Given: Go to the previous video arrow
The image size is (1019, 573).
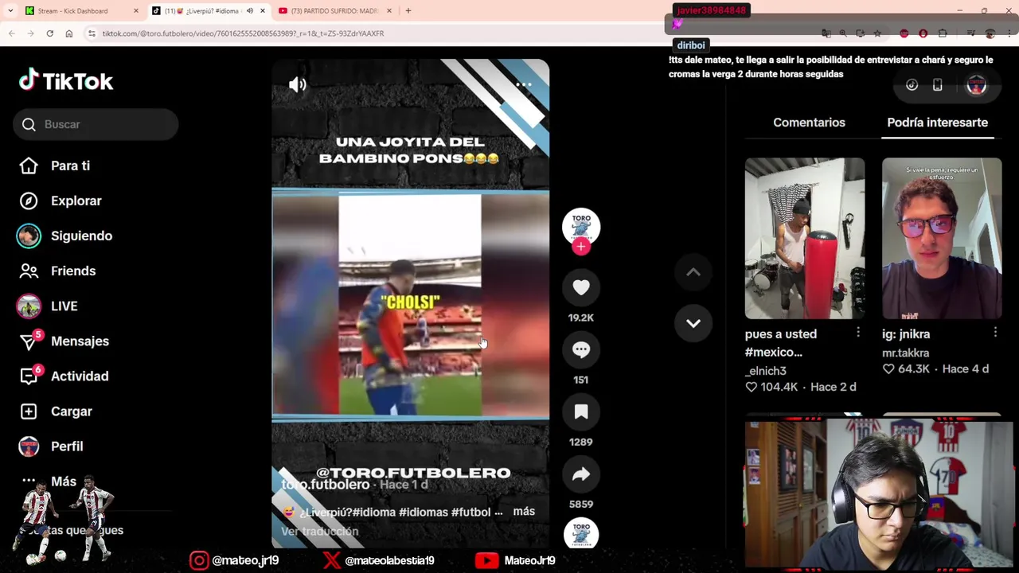Looking at the screenshot, I should [x=693, y=272].
